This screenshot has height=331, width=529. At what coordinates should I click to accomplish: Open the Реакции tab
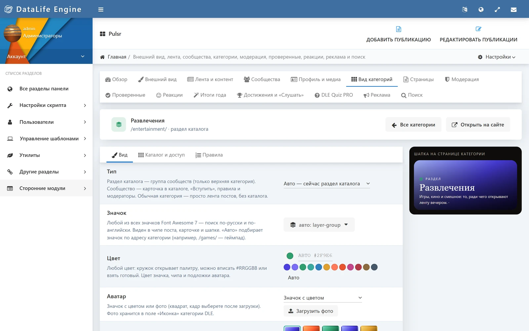coord(169,95)
